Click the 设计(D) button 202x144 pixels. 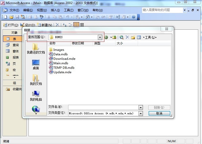point(28,25)
